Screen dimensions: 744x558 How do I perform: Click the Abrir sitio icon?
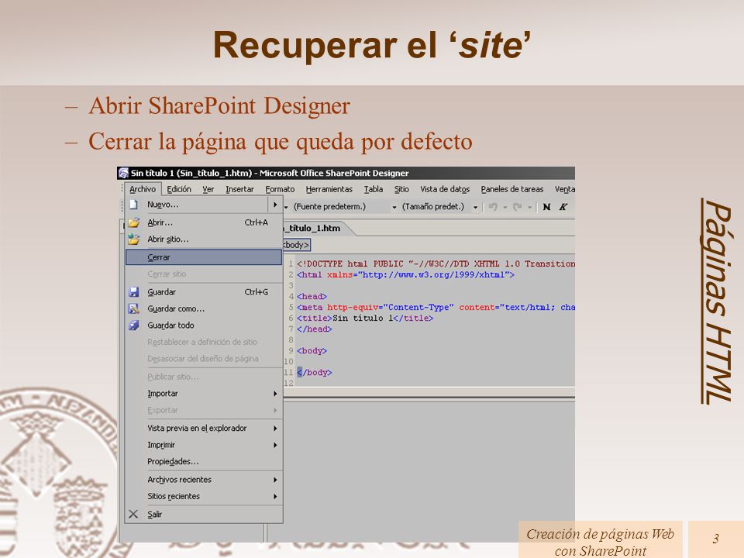point(134,239)
